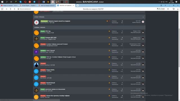
Task: Open thread Правила подачи жалоб на лидеров
Action: (59, 21)
